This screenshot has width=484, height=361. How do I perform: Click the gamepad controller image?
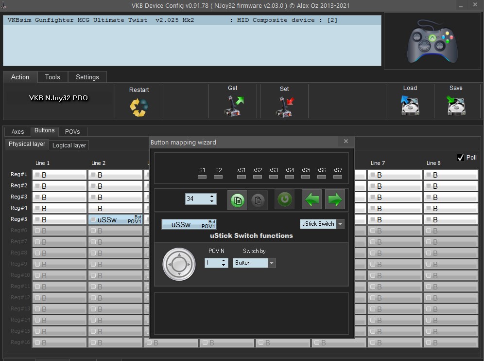pos(432,41)
